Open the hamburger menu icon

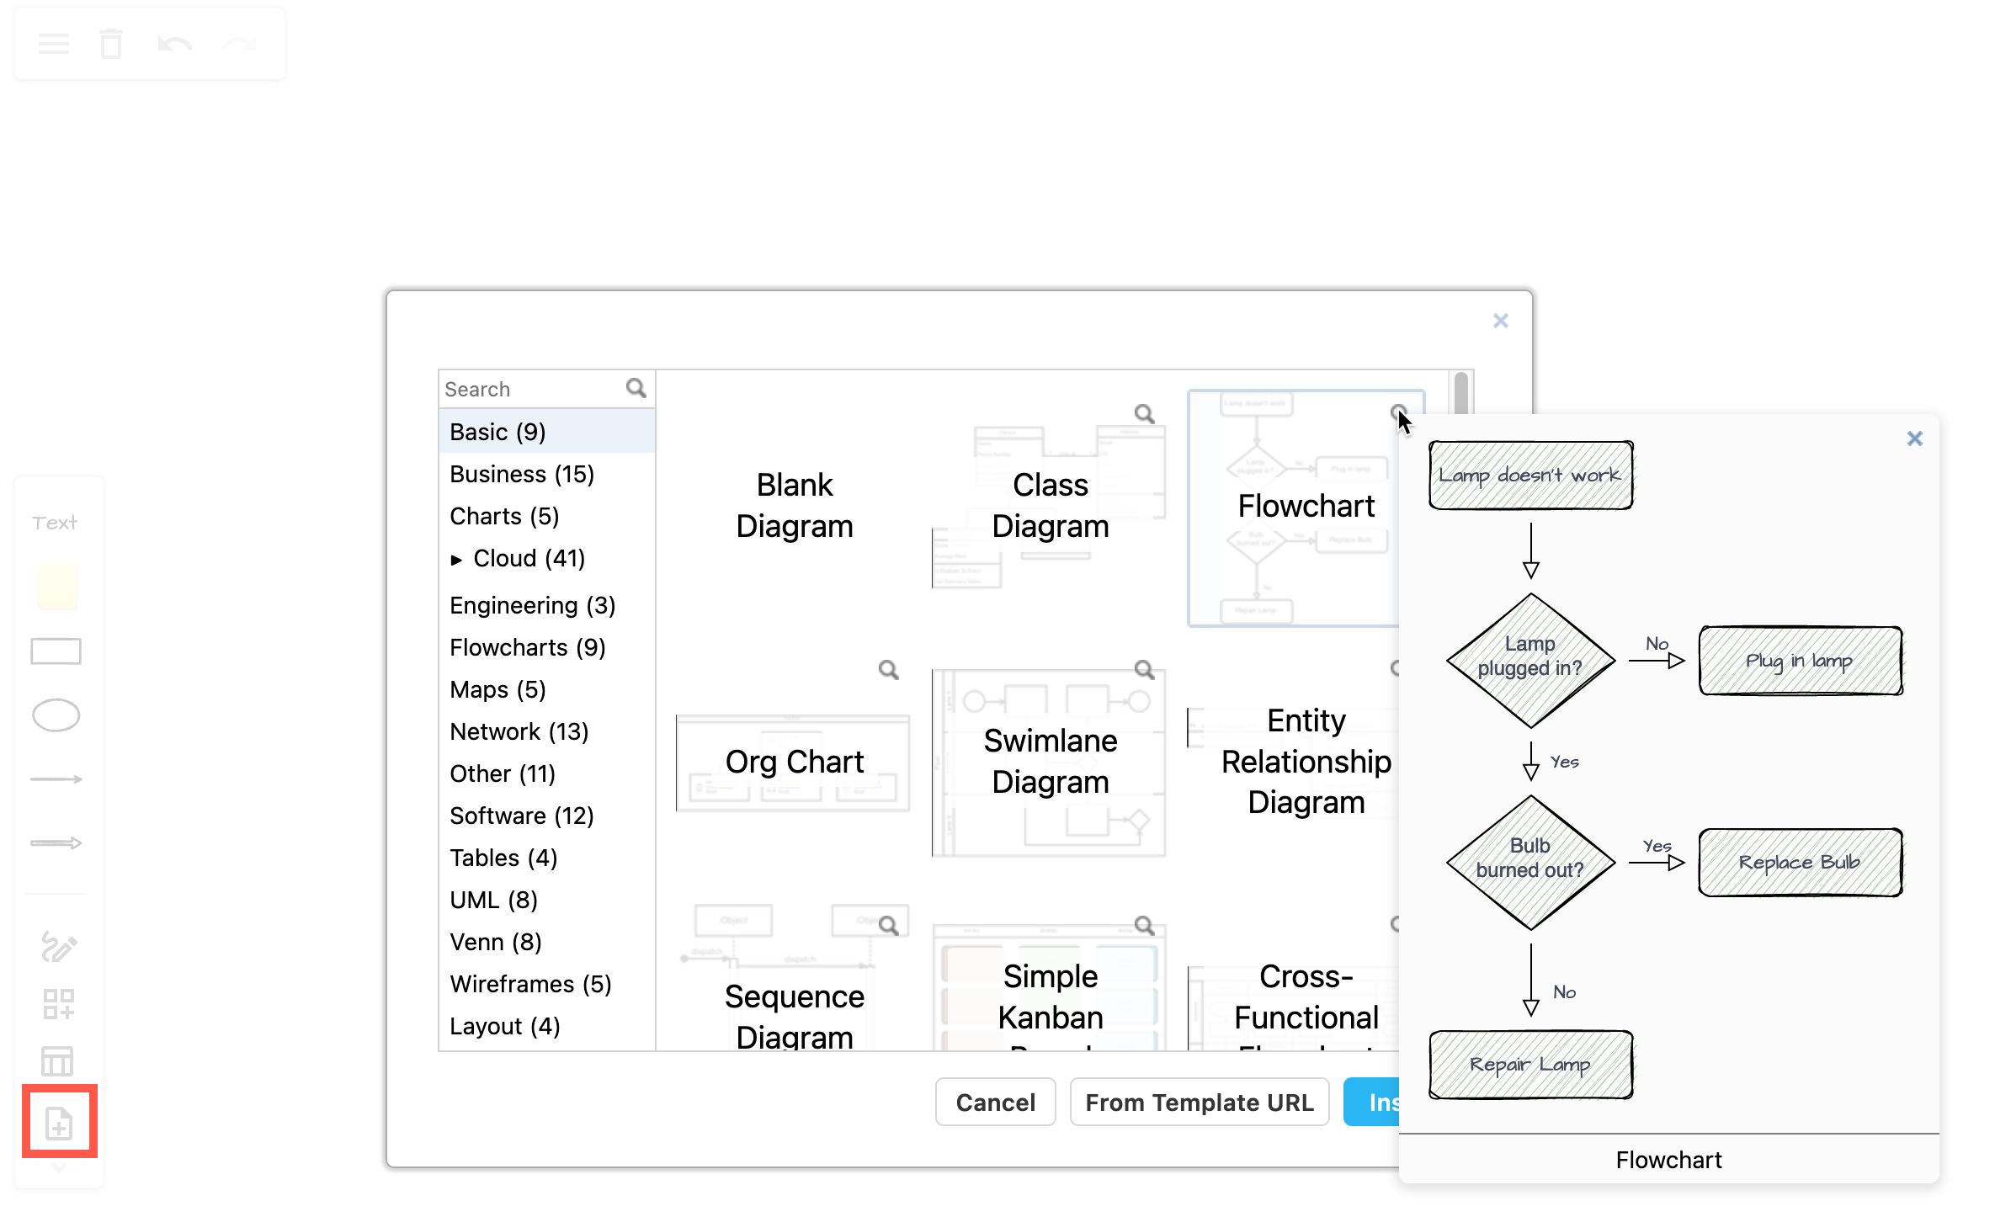(54, 44)
